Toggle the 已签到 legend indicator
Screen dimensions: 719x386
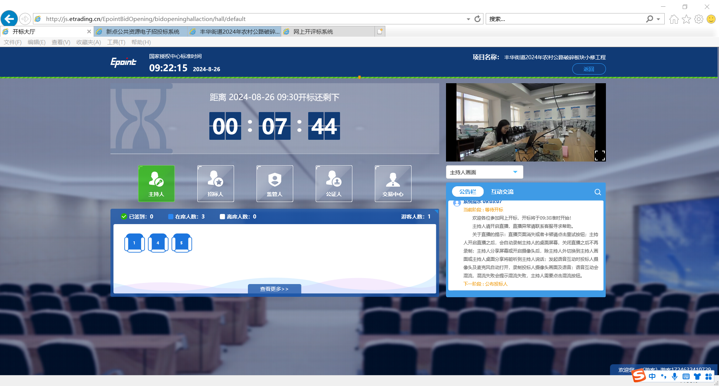pos(124,217)
